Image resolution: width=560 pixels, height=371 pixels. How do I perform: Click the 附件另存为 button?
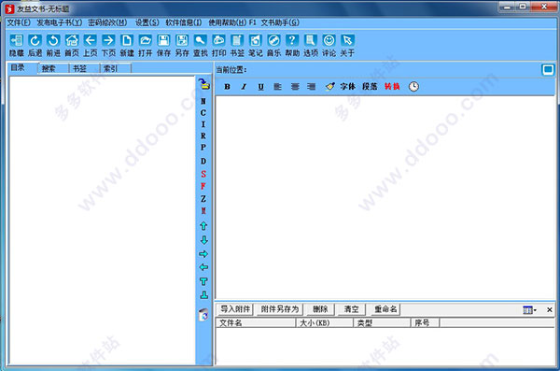point(280,309)
